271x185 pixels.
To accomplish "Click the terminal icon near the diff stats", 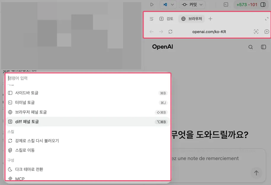I will point(226,4).
